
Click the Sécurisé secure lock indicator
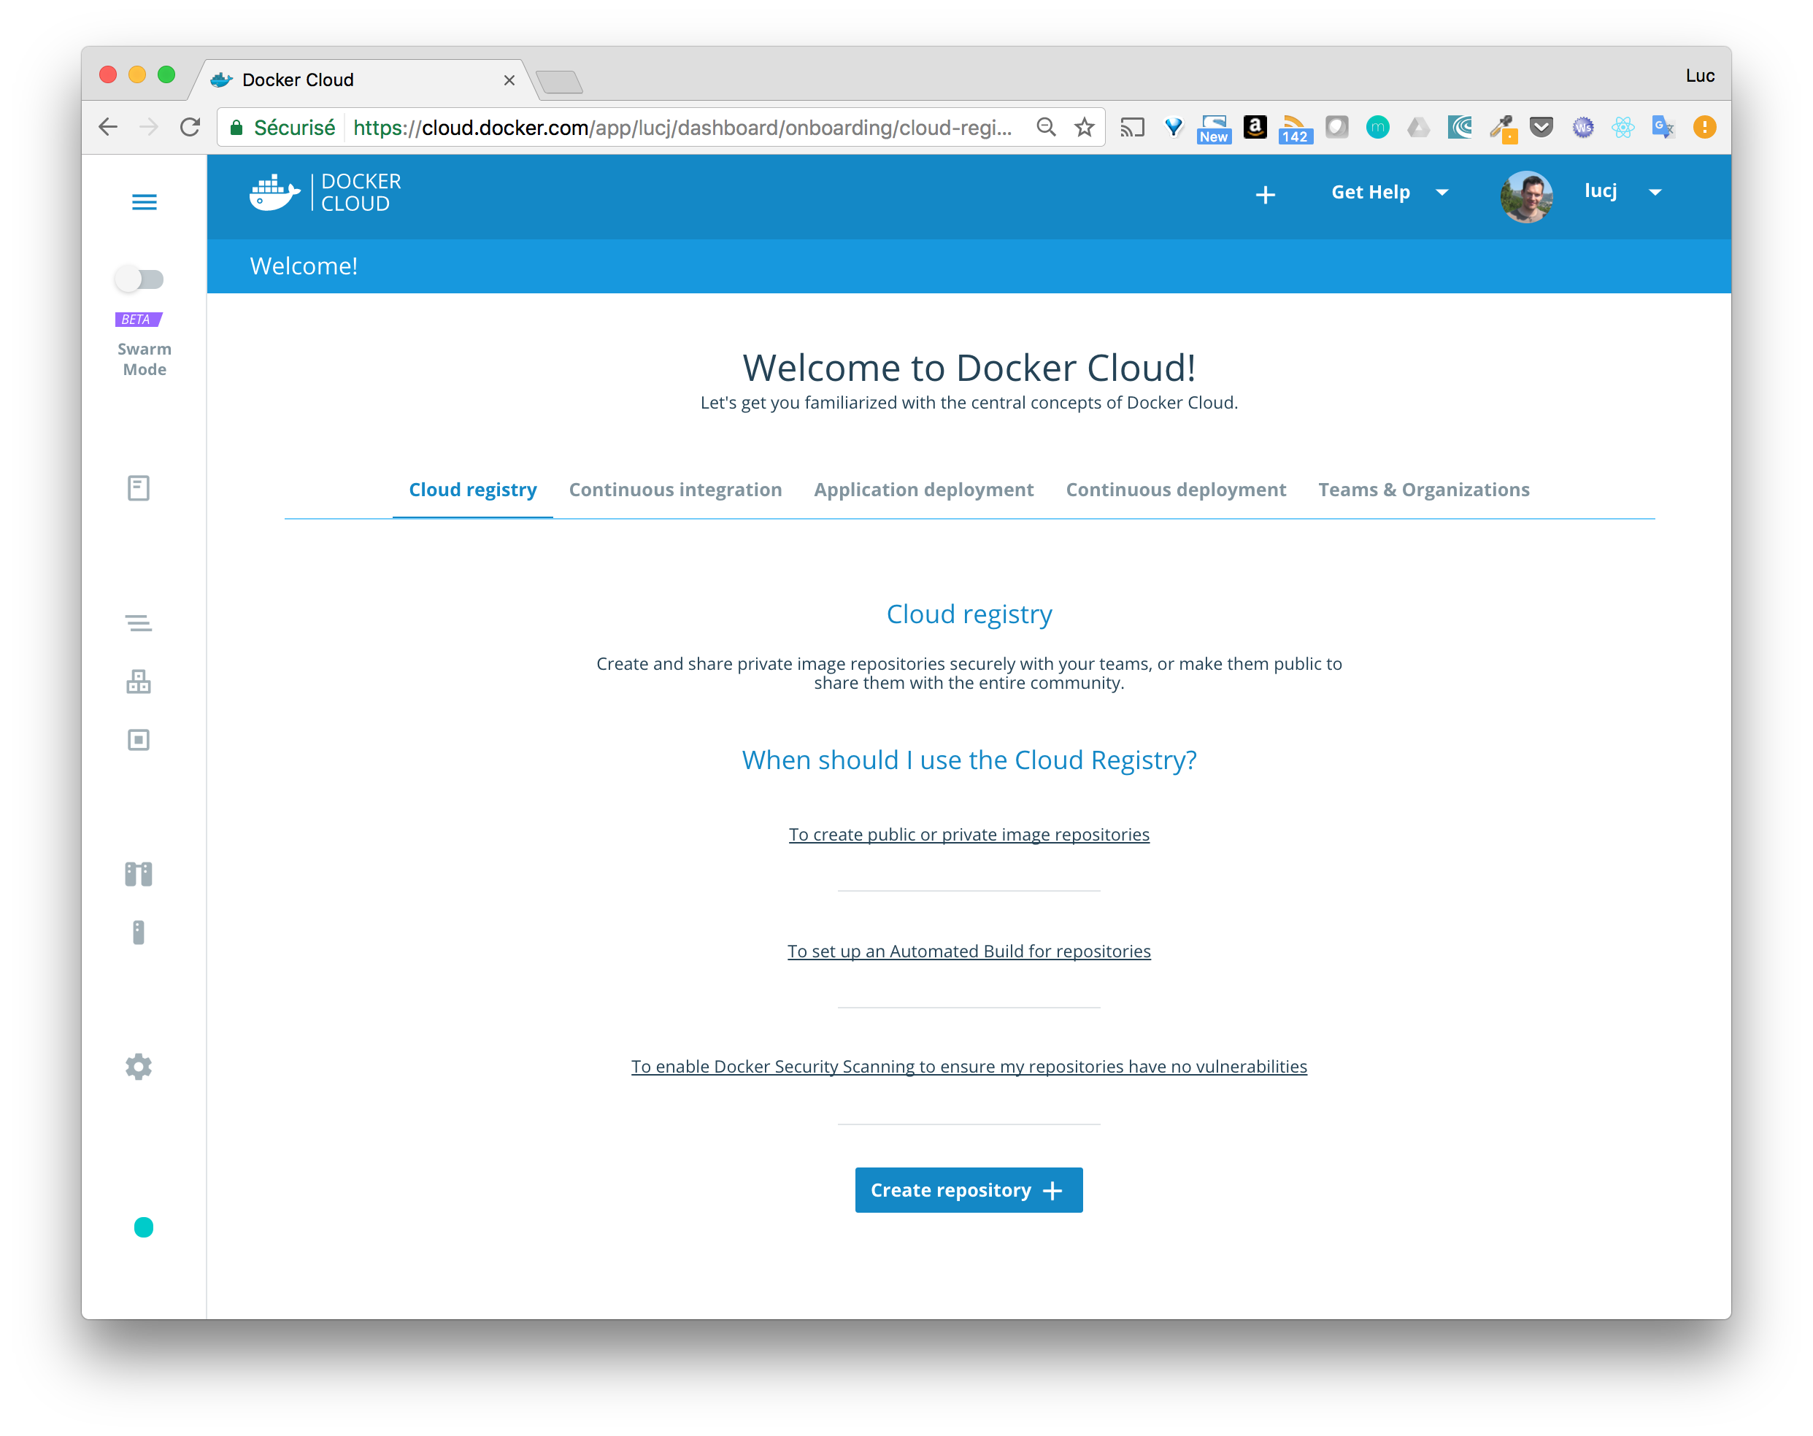[x=282, y=128]
